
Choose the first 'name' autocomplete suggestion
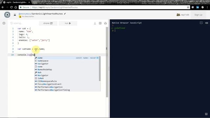(x=67, y=58)
